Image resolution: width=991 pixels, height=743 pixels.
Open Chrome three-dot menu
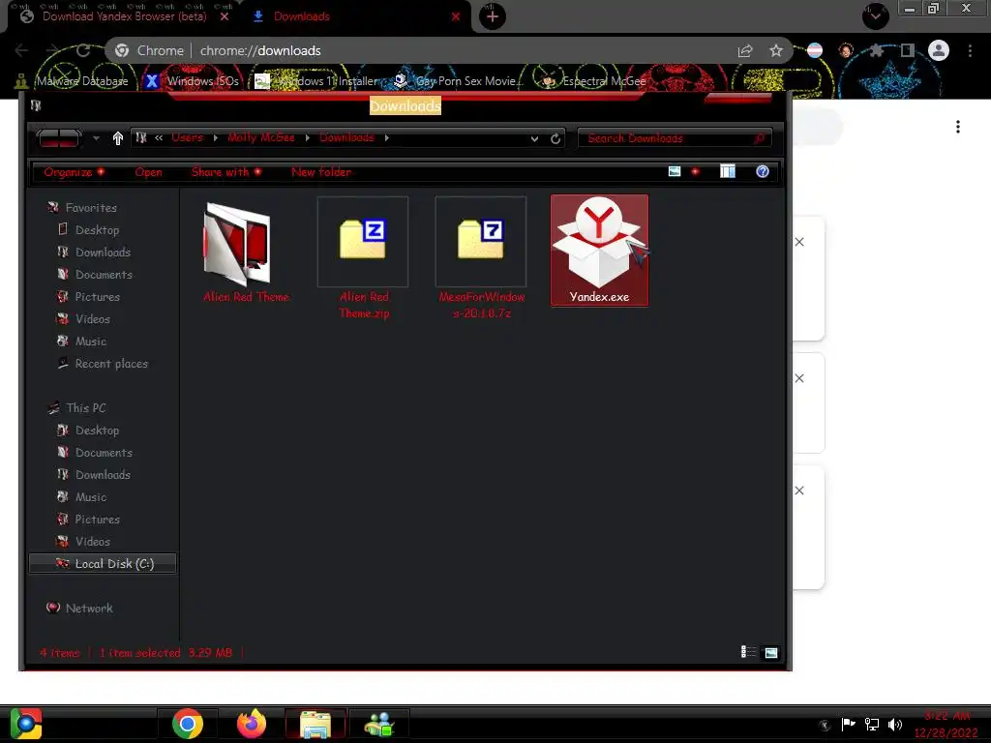(970, 50)
